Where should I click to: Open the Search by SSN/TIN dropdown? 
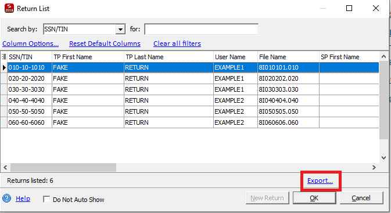point(120,30)
